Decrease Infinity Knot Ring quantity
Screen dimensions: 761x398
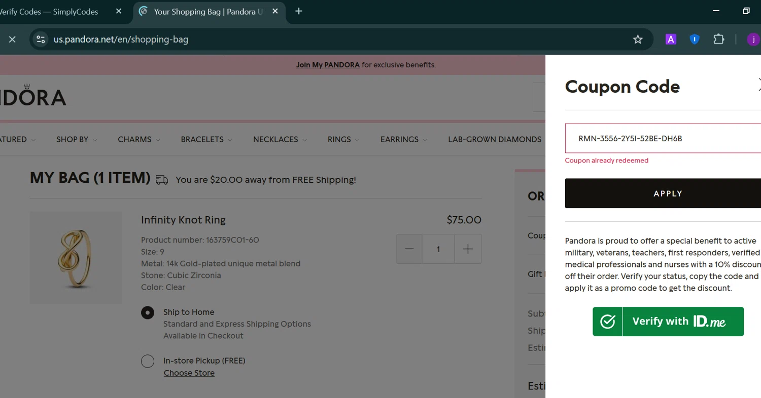(x=409, y=249)
